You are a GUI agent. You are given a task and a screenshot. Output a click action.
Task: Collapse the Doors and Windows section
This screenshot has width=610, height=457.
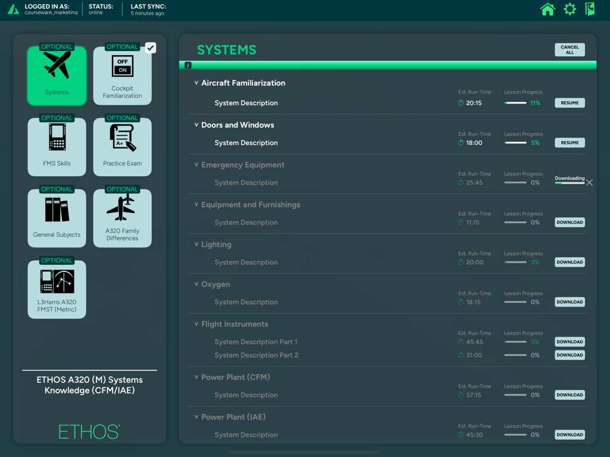(197, 125)
